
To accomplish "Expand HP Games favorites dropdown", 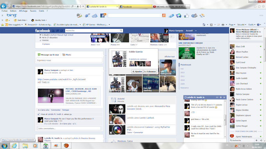I will tap(109, 25).
